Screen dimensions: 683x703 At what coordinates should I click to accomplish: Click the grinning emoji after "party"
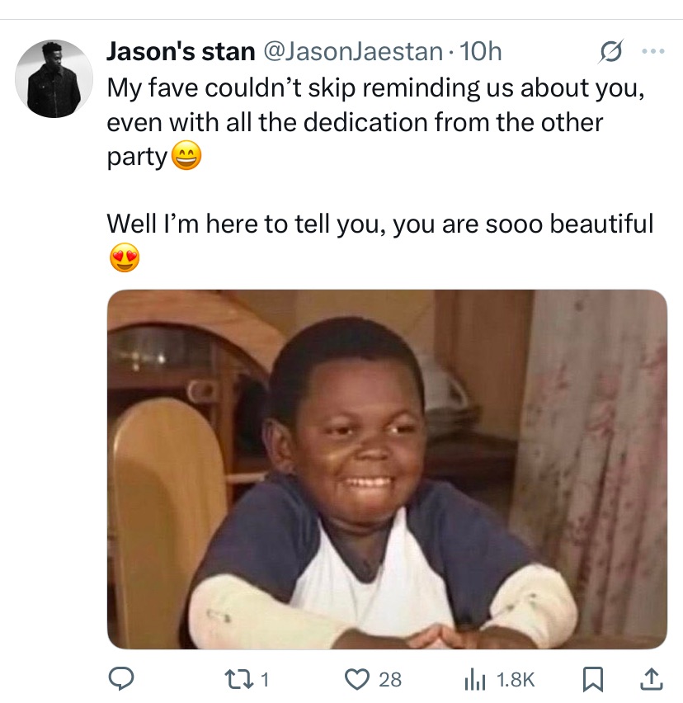click(x=186, y=157)
